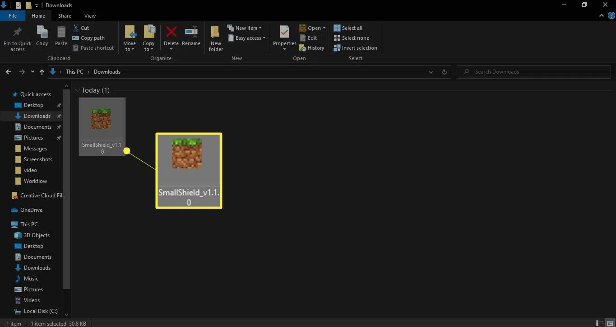Image resolution: width=616 pixels, height=327 pixels.
Task: Open Properties from the ribbon
Action: [x=284, y=33]
